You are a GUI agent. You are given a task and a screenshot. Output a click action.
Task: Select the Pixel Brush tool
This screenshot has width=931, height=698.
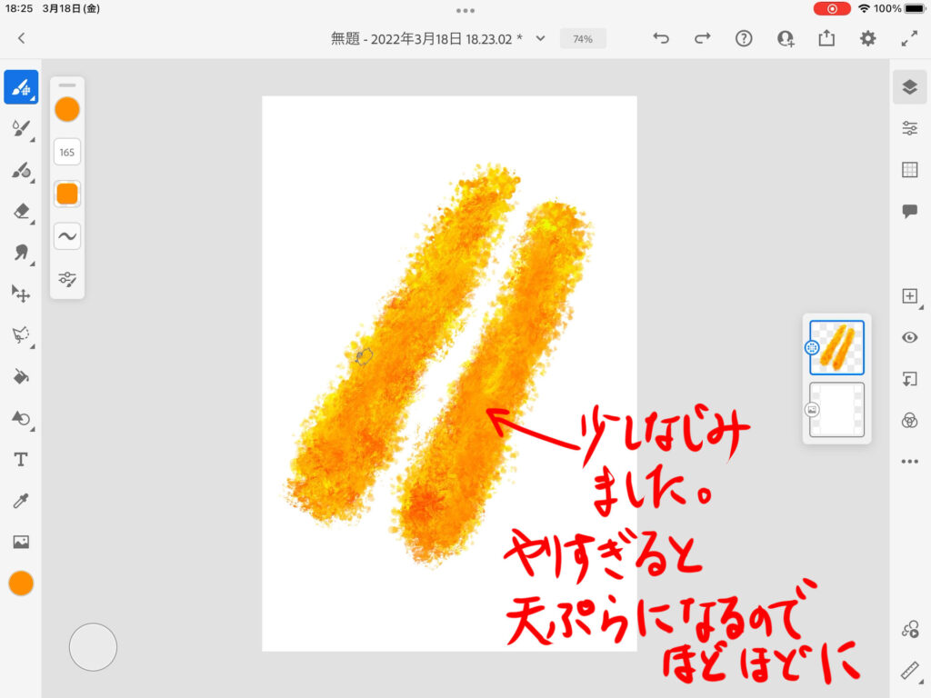(21, 88)
